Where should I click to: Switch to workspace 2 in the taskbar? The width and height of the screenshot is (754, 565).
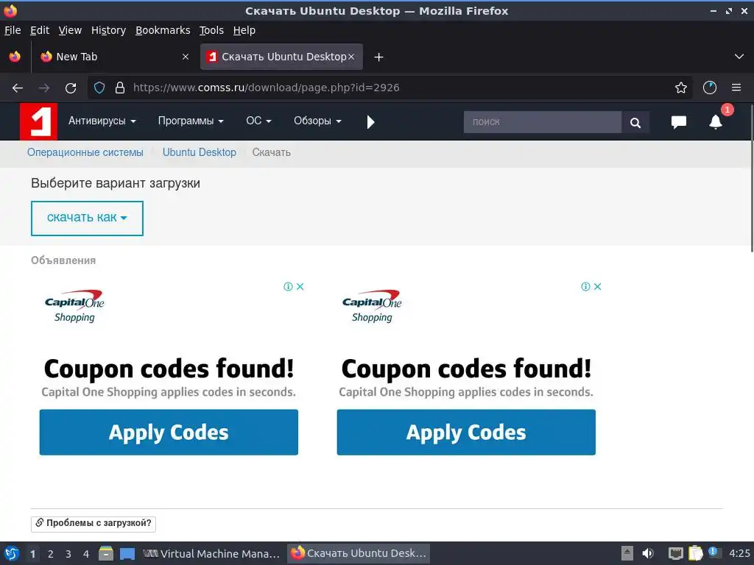[x=51, y=554]
